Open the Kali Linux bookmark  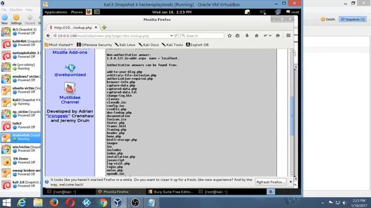pyautogui.click(x=125, y=44)
